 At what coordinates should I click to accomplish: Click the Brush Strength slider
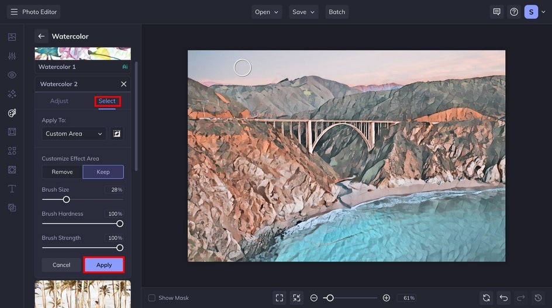pos(82,248)
